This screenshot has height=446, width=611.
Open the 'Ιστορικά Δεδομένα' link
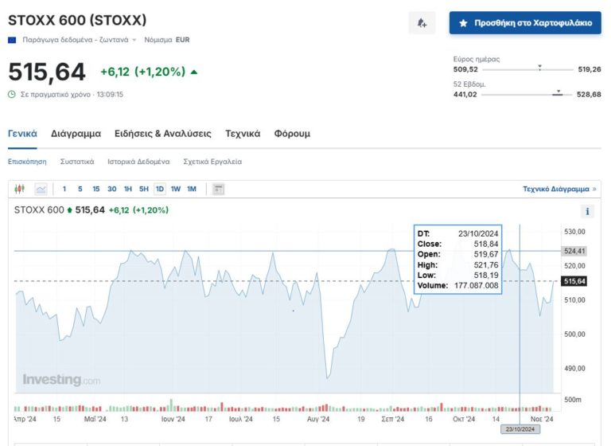(x=138, y=162)
